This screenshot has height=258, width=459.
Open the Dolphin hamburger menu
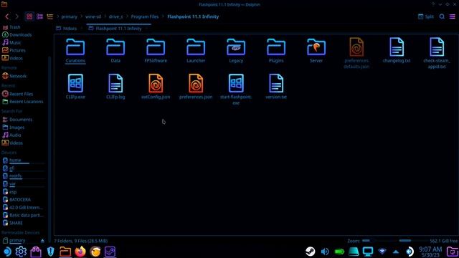[453, 16]
